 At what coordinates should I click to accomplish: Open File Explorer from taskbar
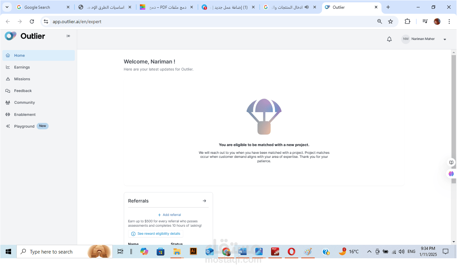coord(177,252)
